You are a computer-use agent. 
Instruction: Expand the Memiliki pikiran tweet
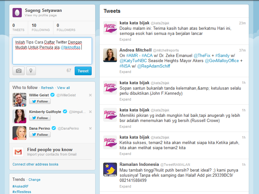(x=125, y=126)
